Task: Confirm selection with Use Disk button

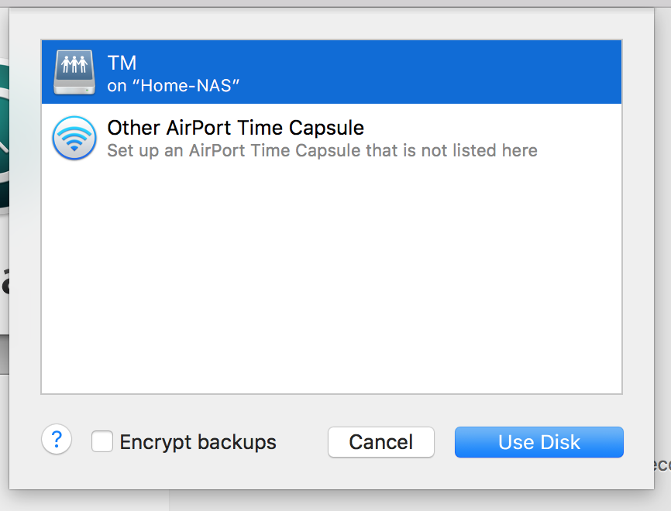Action: [539, 442]
